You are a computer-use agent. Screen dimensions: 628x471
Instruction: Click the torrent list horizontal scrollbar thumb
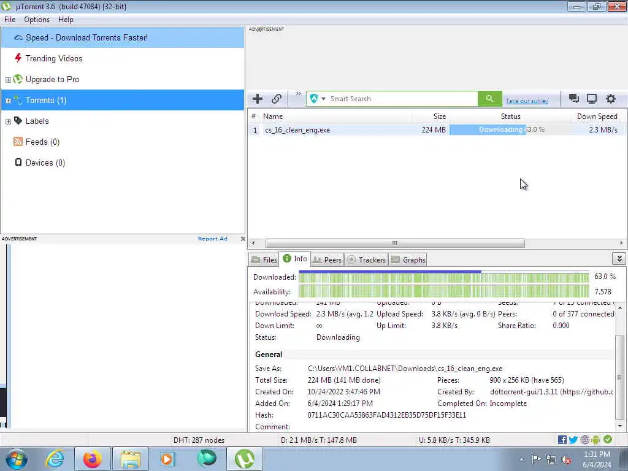coord(395,243)
